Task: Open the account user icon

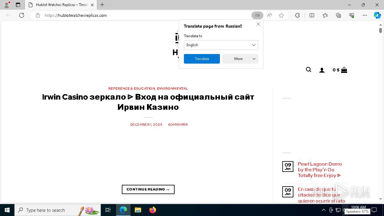Action: (x=322, y=70)
